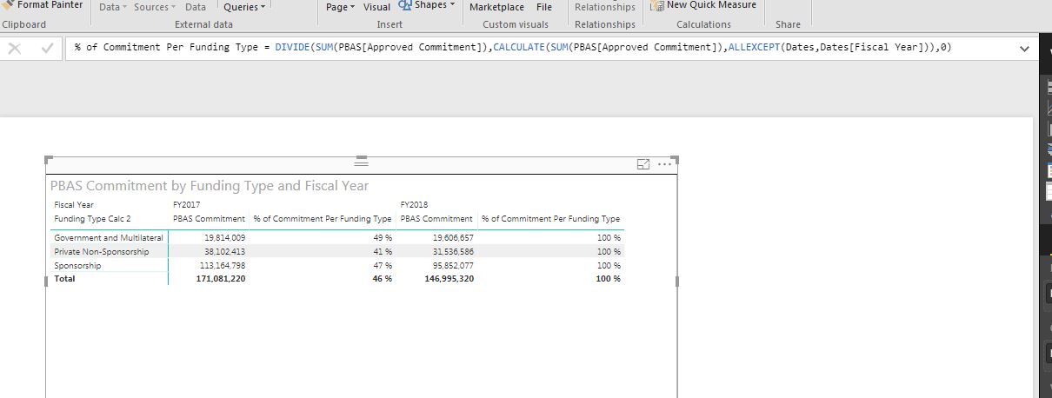Image resolution: width=1052 pixels, height=398 pixels.
Task: Click the value 19,814,009
Action: point(225,238)
